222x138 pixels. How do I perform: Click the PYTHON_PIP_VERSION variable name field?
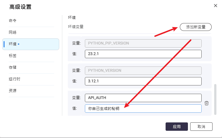click(143, 43)
